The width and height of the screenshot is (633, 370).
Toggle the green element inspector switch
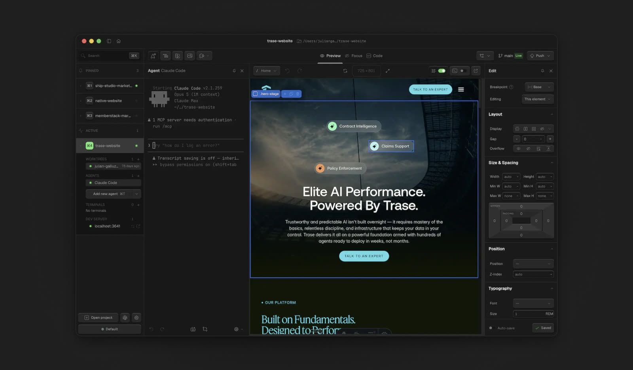(442, 71)
